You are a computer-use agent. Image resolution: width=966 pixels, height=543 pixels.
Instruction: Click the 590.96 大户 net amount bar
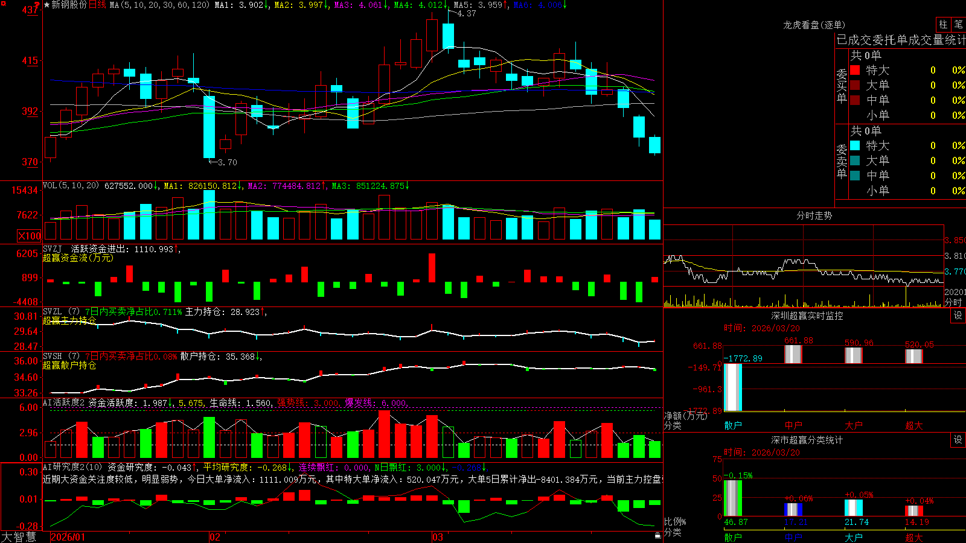pyautogui.click(x=854, y=355)
